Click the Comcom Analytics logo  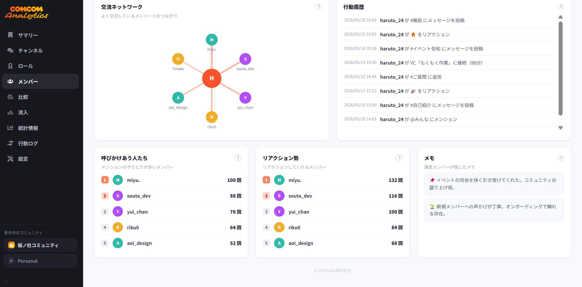[27, 13]
